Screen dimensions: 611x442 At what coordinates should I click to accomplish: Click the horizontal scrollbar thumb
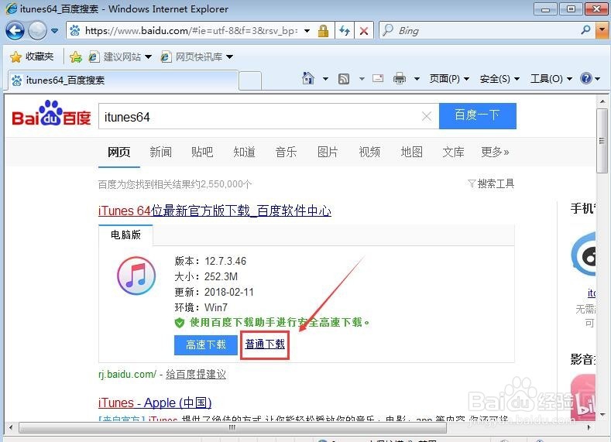coord(232,427)
